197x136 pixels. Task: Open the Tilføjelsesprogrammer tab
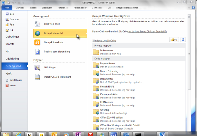point(127,8)
